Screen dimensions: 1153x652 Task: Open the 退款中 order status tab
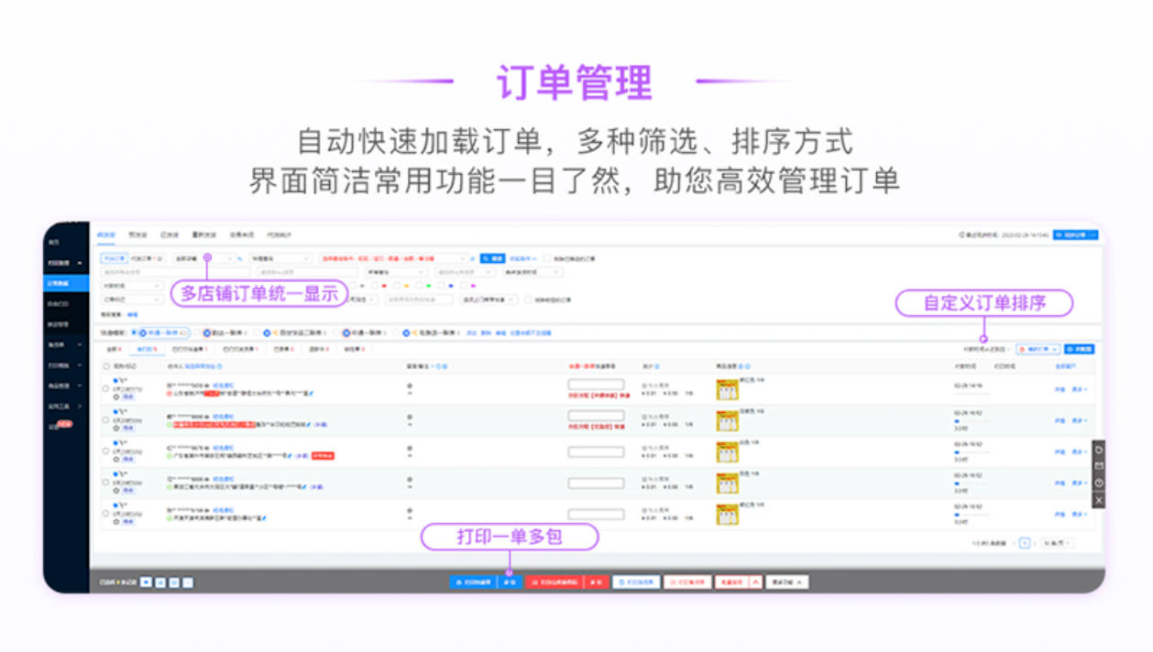(x=319, y=349)
